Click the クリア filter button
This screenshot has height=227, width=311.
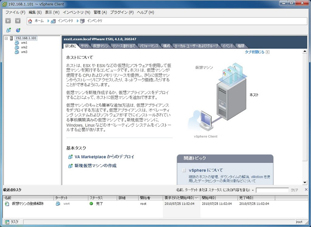[294, 190]
